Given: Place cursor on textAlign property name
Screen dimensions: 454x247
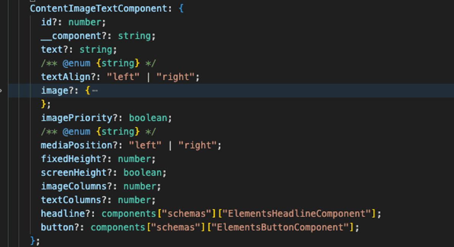Looking at the screenshot, I should click(x=66, y=77).
